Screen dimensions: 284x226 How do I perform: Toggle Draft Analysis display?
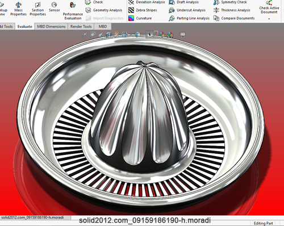pos(183,2)
